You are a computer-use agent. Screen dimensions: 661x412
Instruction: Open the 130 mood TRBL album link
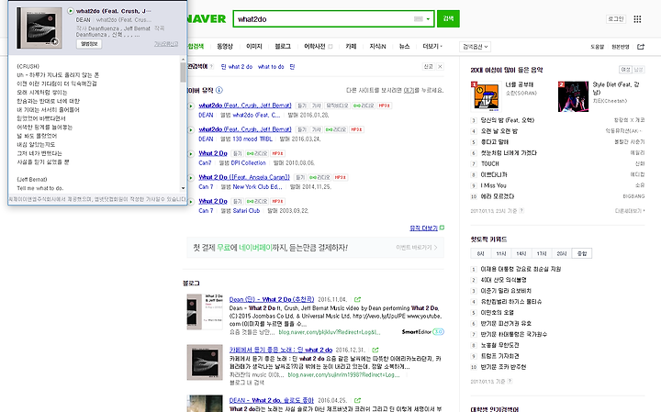tap(252, 139)
